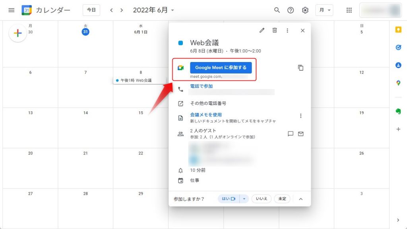The height and width of the screenshot is (229, 407).
Task: Join with Google Meet に参加する button
Action: click(221, 68)
